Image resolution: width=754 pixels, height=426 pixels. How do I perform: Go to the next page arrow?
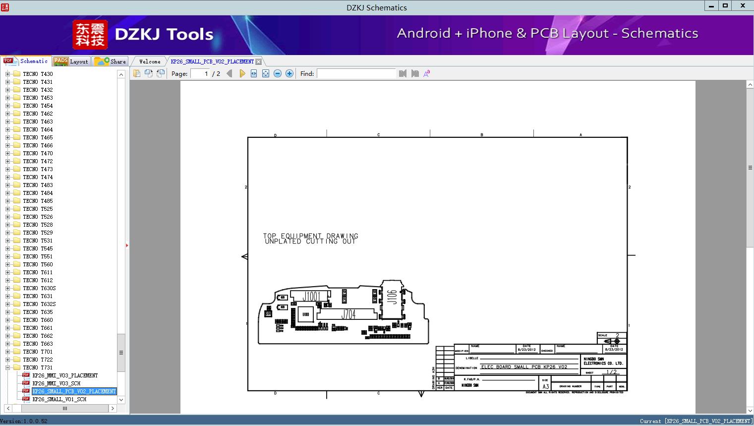click(242, 73)
